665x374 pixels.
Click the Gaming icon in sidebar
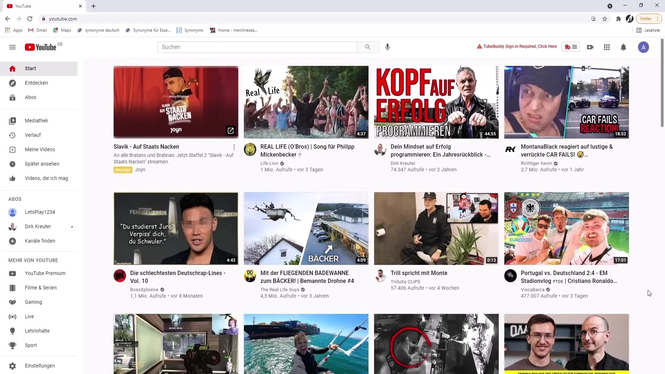[x=12, y=302]
